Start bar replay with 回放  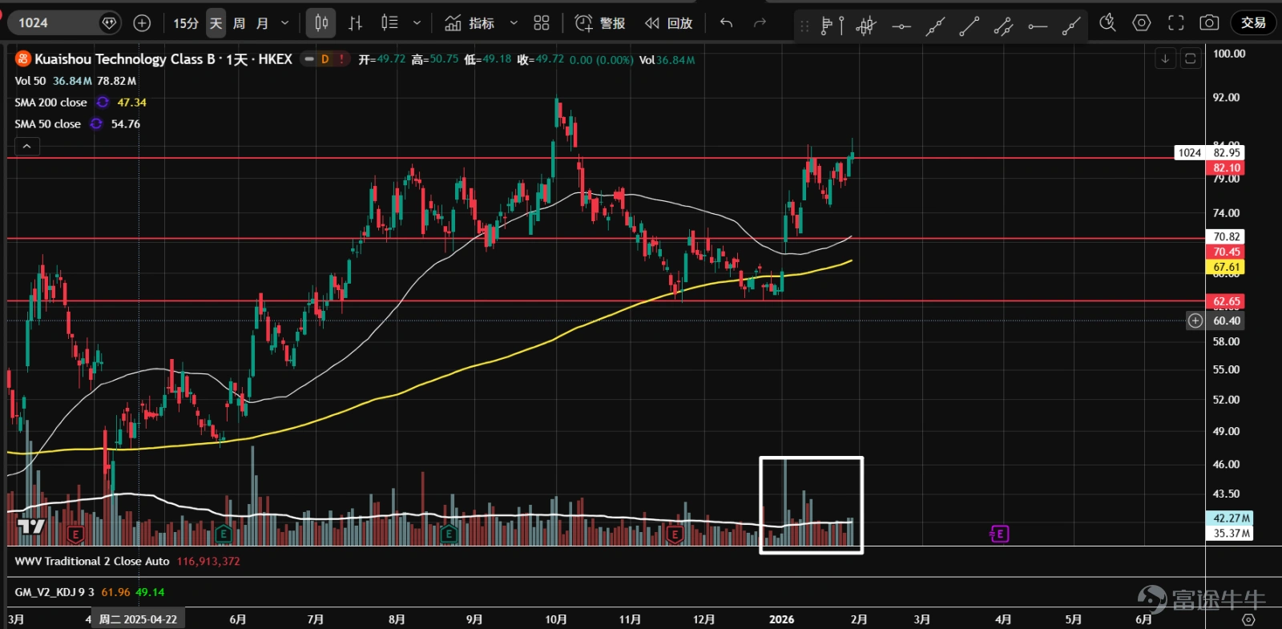[x=669, y=22]
